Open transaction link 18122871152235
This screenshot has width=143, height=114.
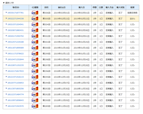pos(15,65)
